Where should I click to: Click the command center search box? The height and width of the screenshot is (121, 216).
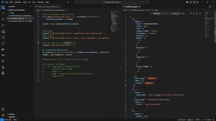pos(112,2)
